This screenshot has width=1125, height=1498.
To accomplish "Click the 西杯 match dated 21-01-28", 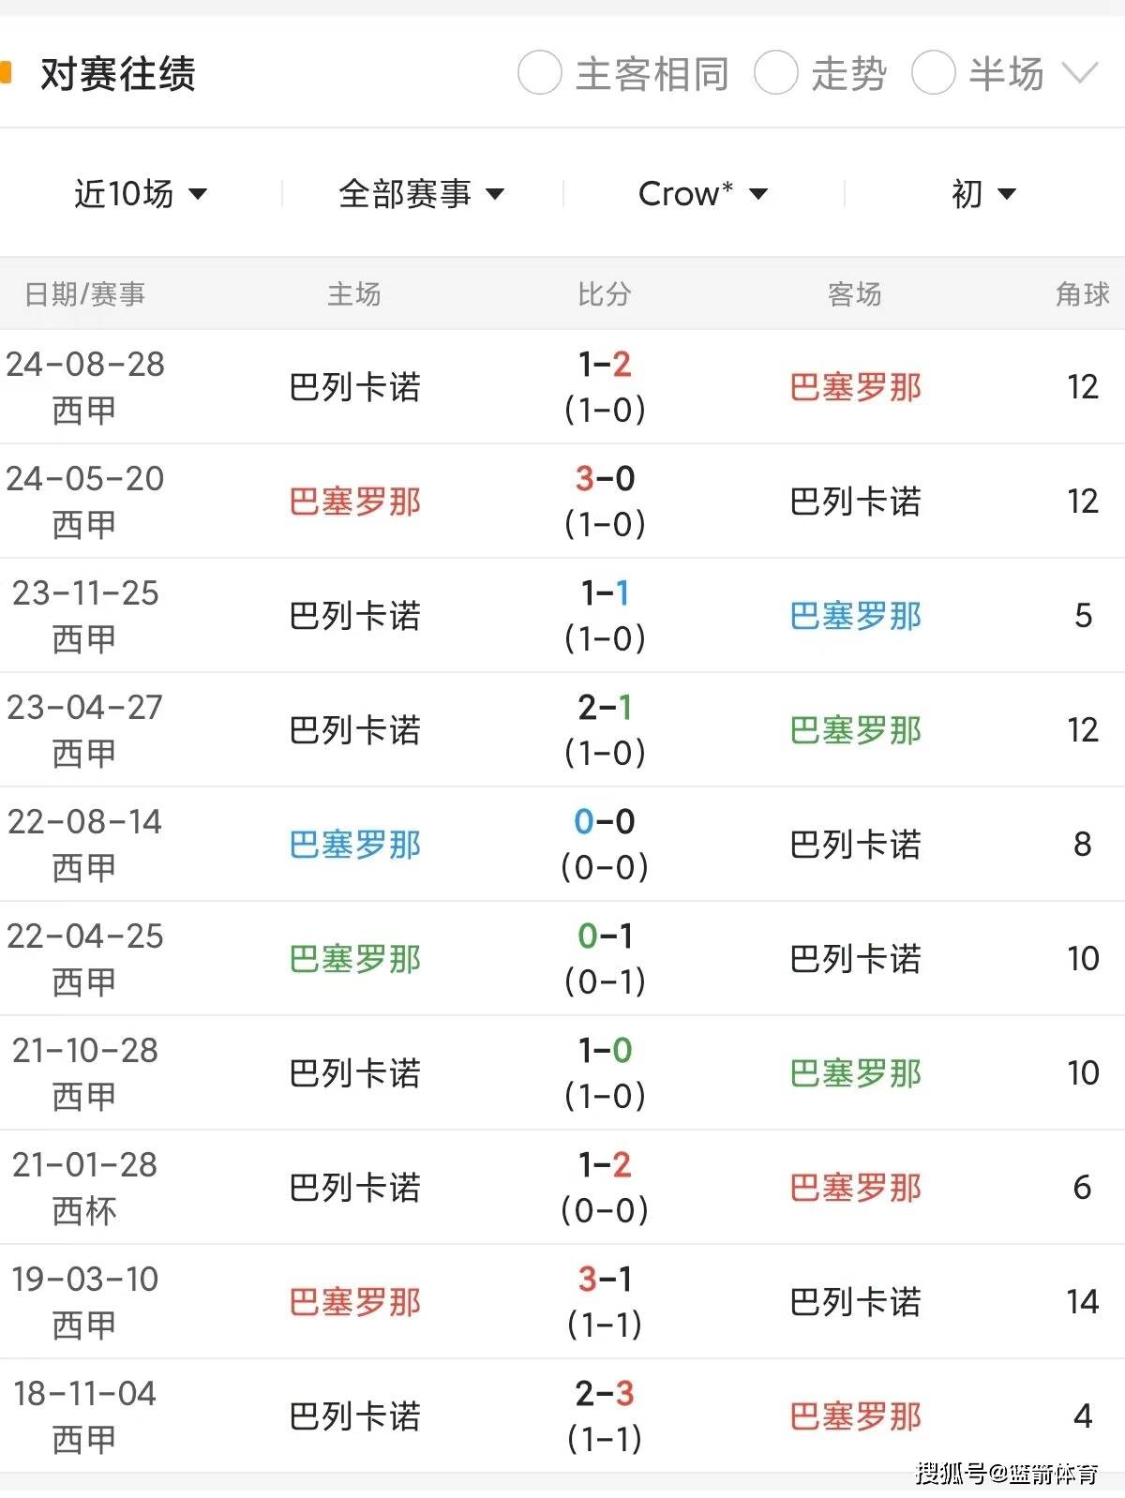I will (x=85, y=1188).
